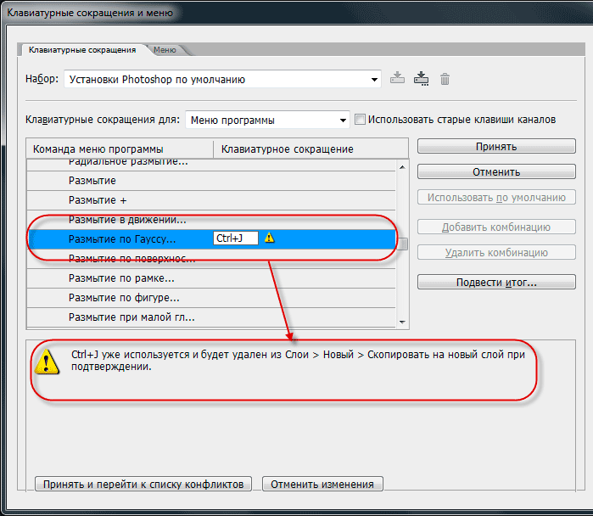Click the list scrollbar down arrow
Image resolution: width=593 pixels, height=516 pixels.
[x=402, y=322]
